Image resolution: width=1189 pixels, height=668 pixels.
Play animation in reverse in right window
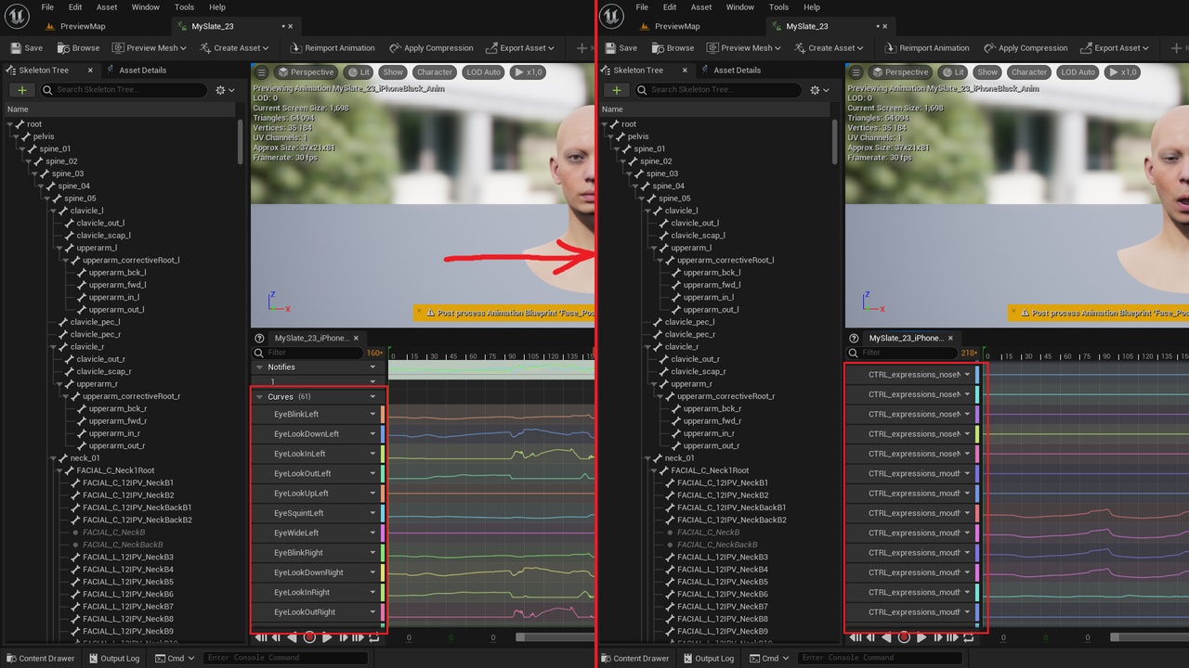pyautogui.click(x=886, y=637)
